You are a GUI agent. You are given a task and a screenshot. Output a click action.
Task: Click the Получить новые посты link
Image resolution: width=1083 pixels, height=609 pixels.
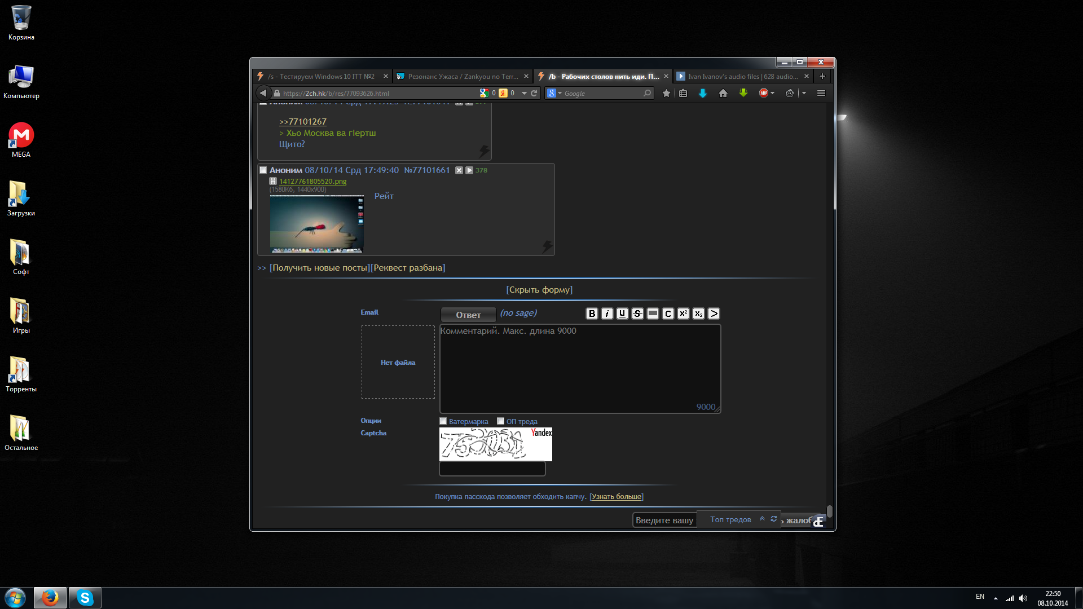[x=320, y=268]
